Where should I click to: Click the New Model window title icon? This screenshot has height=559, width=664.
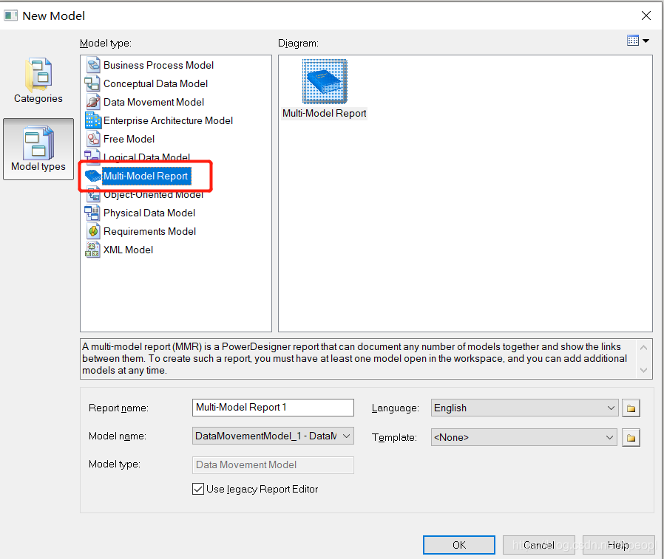pyautogui.click(x=10, y=16)
